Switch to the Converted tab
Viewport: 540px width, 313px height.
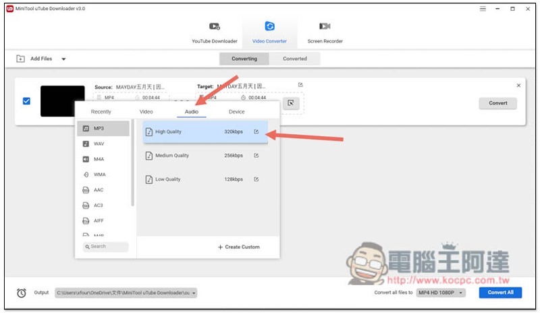295,59
